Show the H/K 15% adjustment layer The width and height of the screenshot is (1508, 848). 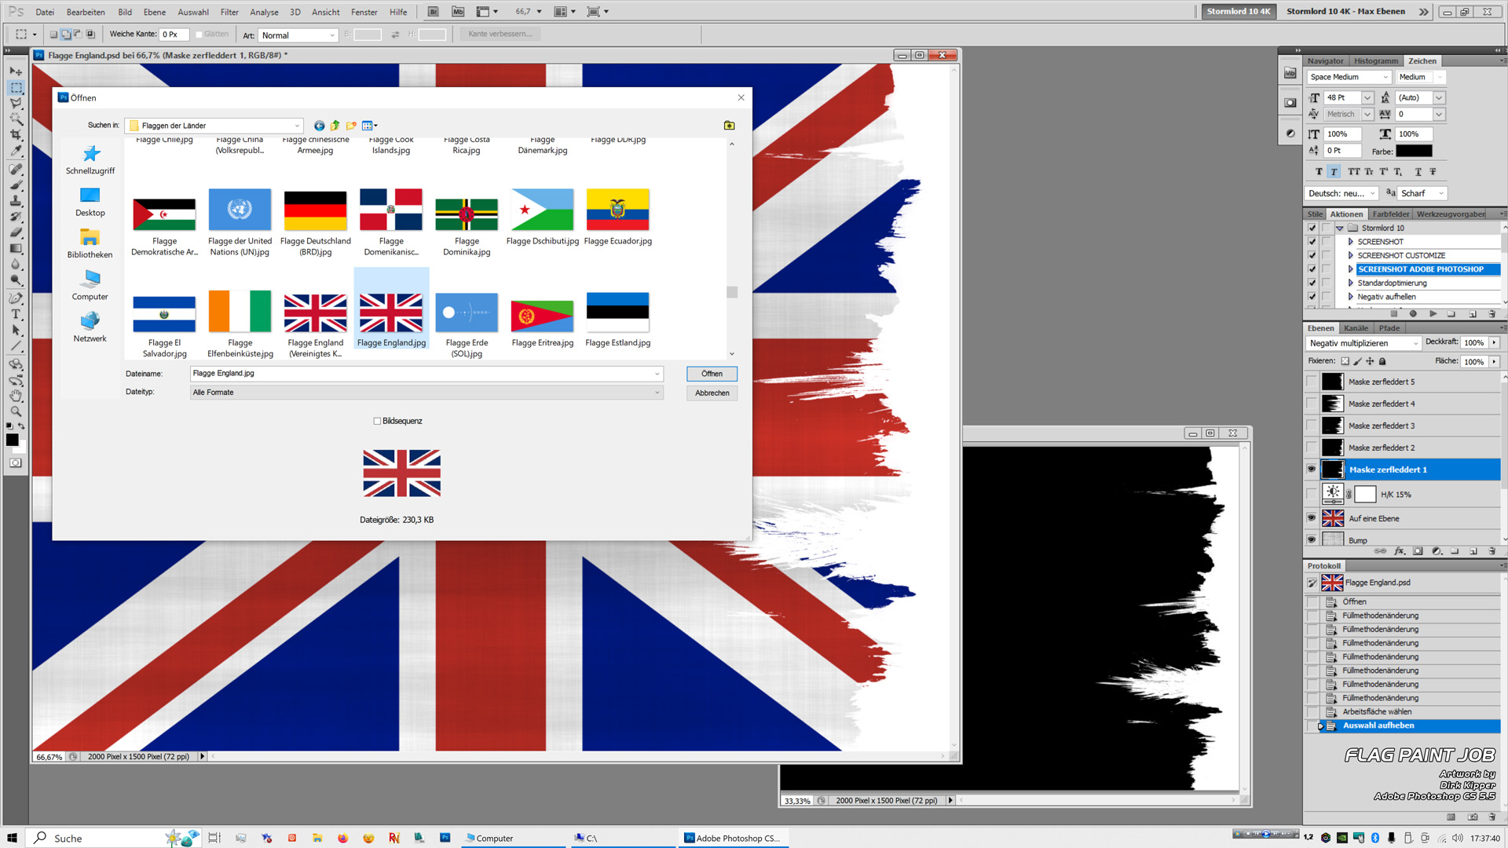[x=1311, y=494]
